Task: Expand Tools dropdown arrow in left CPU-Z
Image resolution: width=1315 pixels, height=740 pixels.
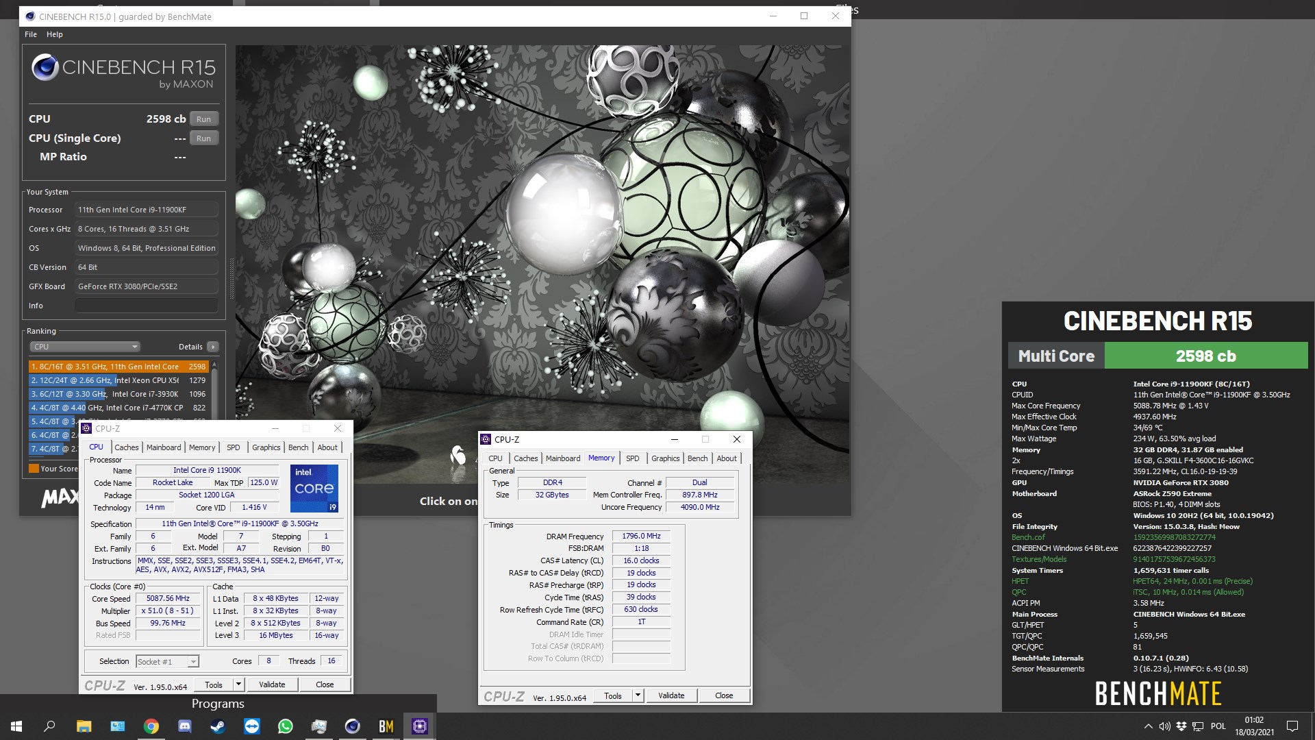Action: [238, 684]
